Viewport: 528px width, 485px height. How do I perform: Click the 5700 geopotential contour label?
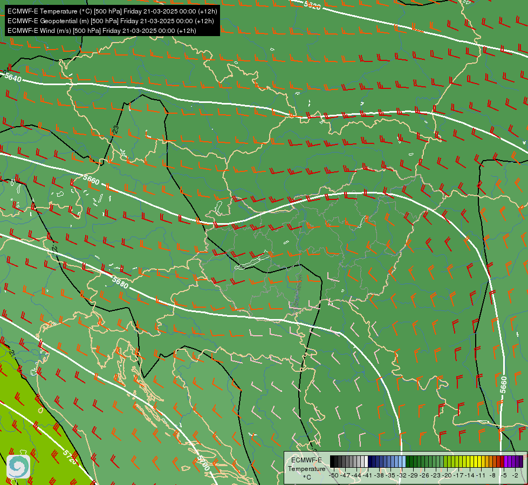pos(203,463)
